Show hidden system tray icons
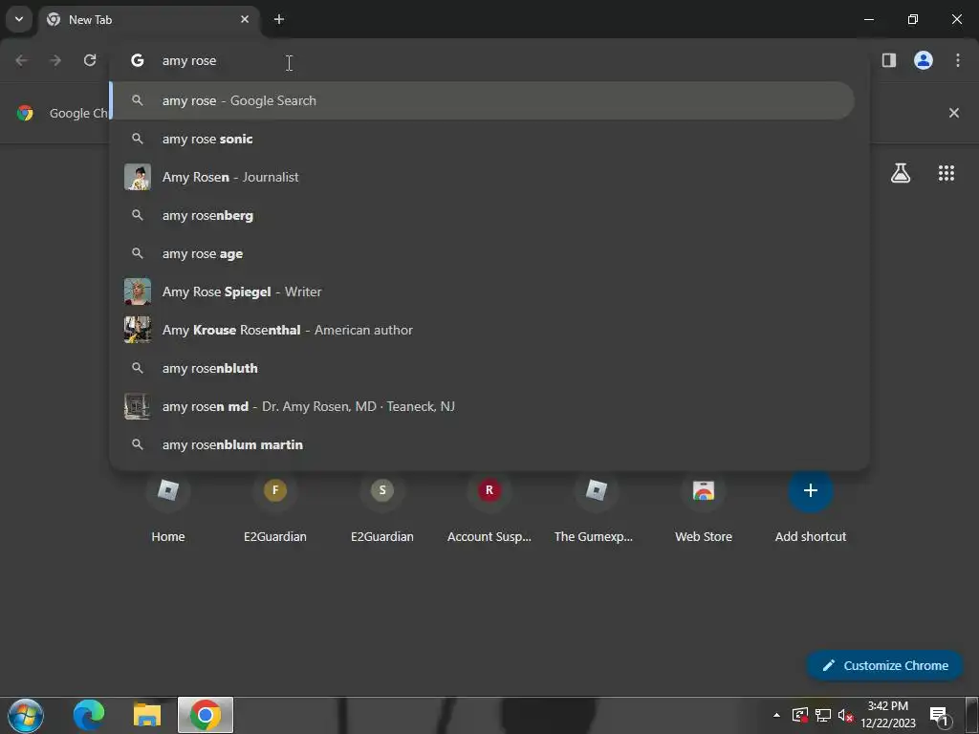The width and height of the screenshot is (979, 734). point(776,715)
